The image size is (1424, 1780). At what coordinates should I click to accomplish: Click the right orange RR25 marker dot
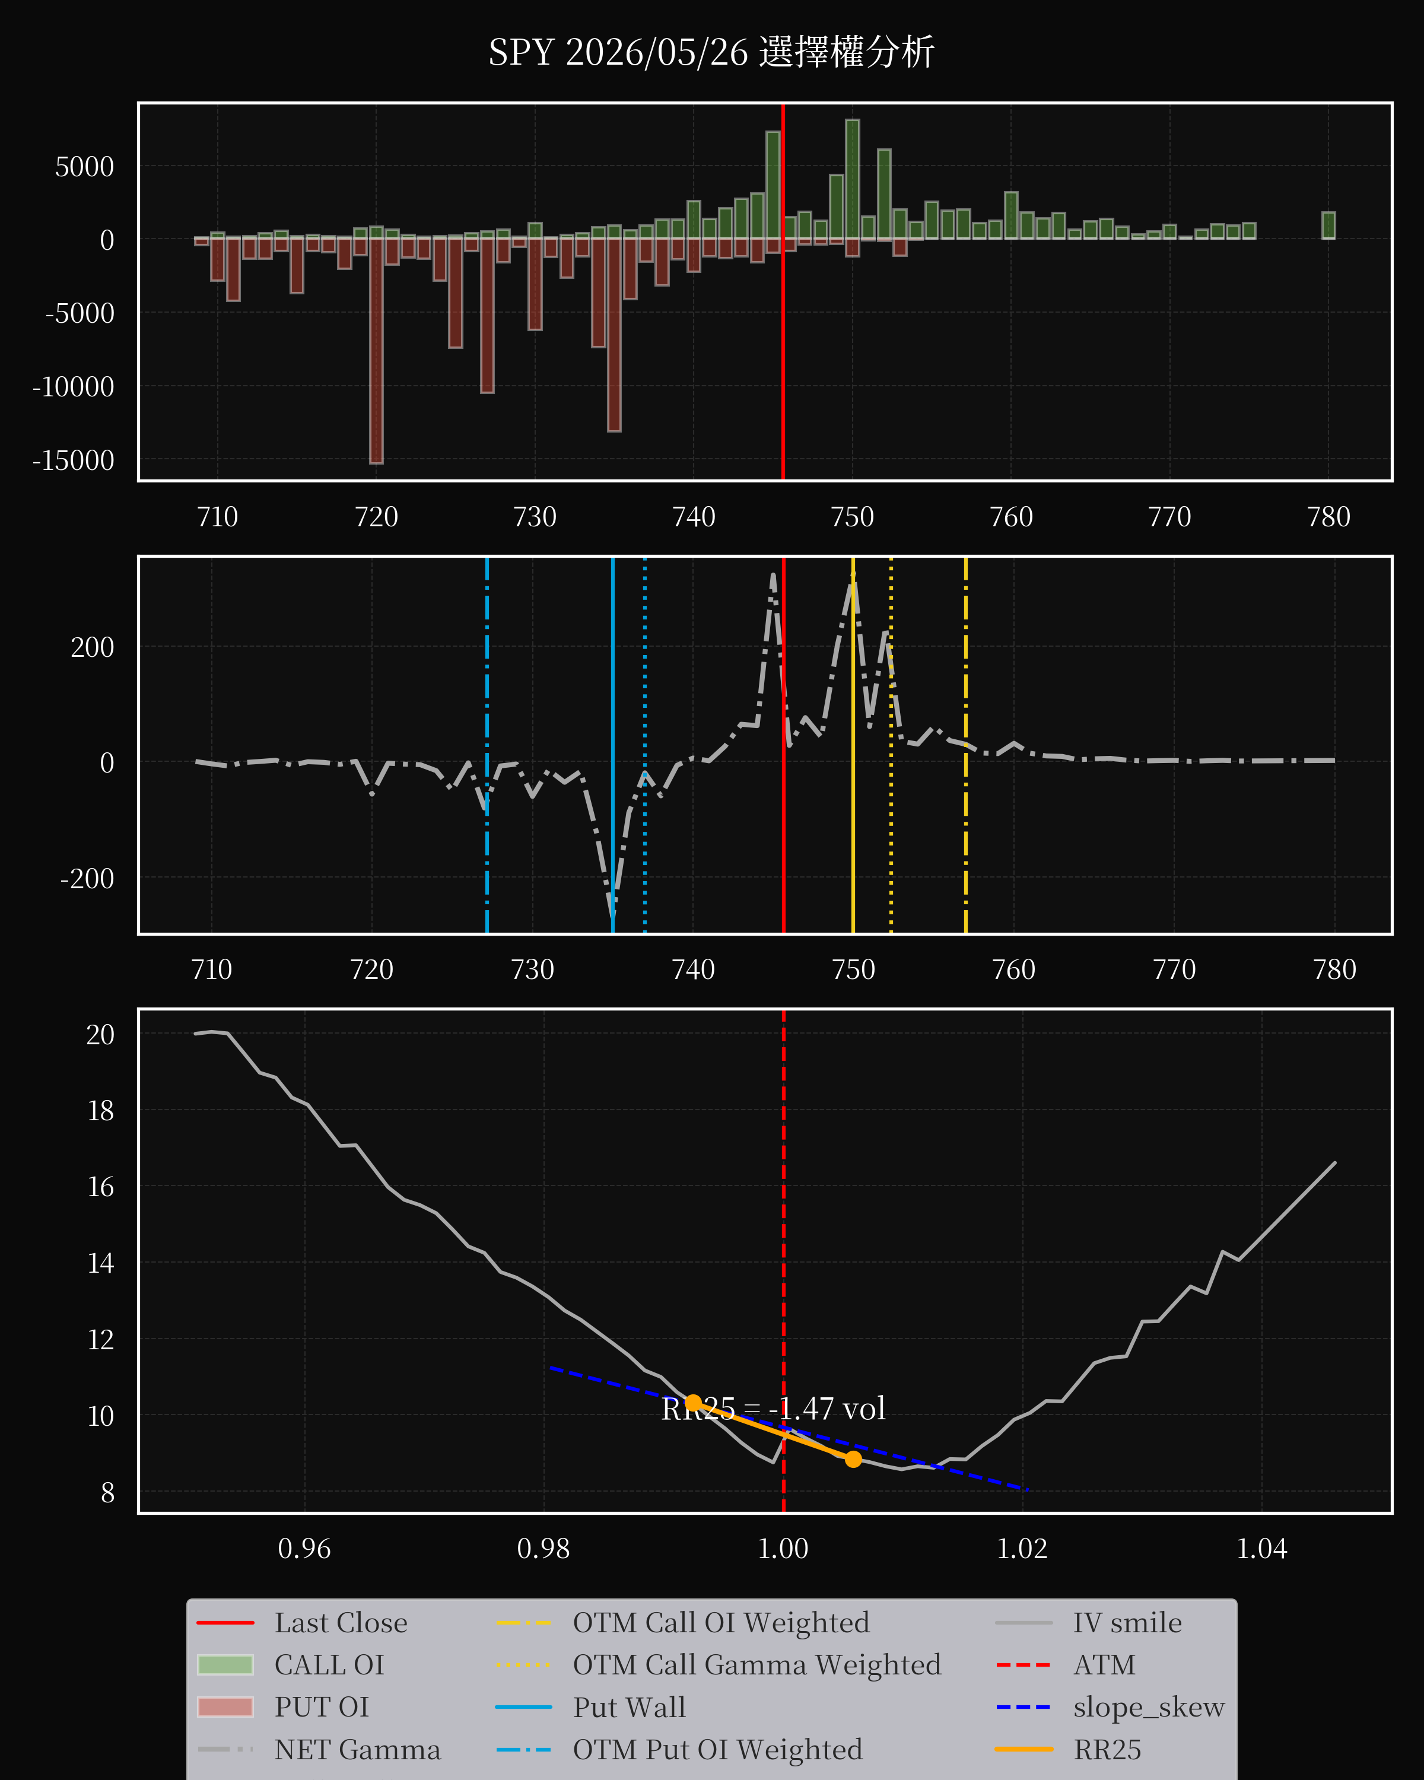854,1459
